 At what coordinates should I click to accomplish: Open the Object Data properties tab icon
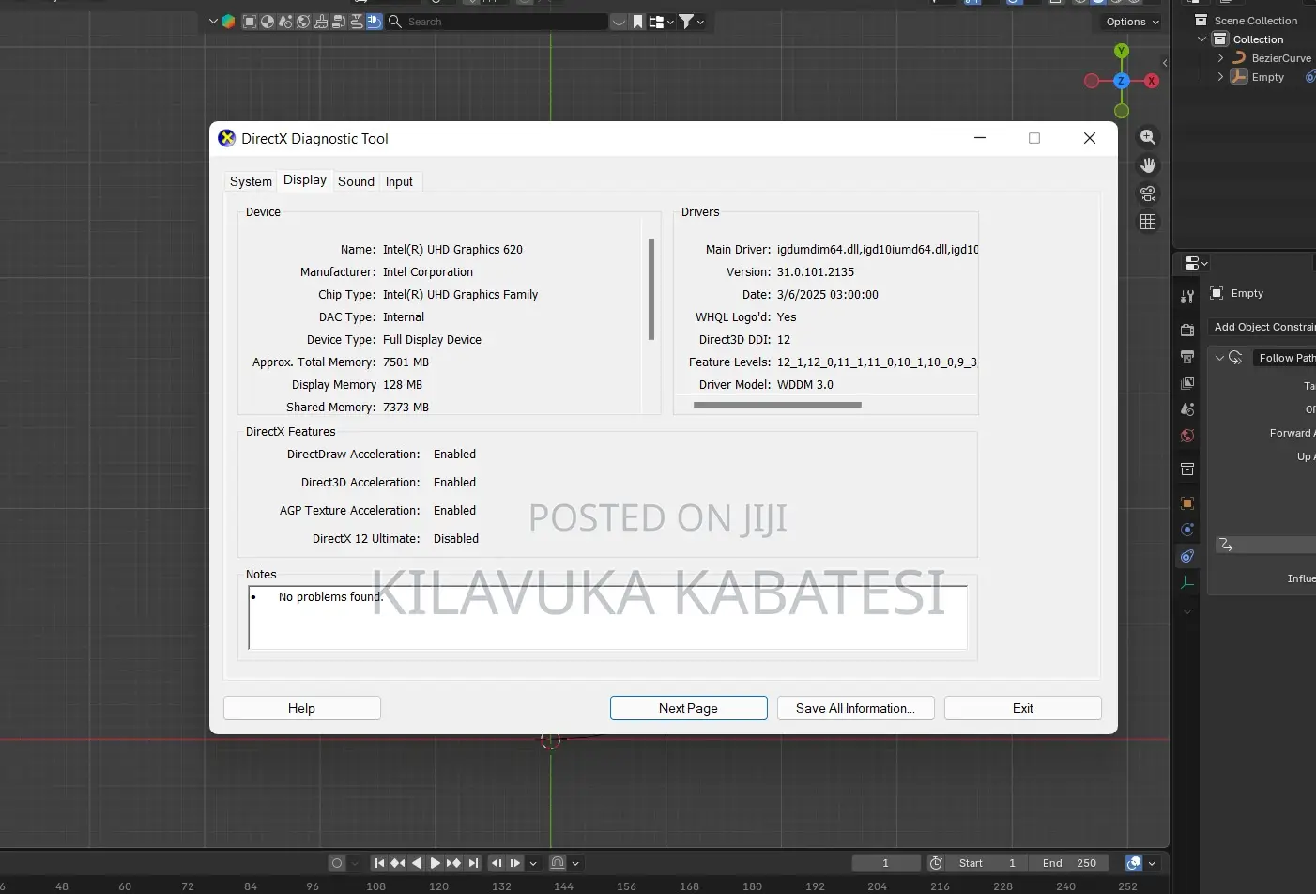(1187, 582)
